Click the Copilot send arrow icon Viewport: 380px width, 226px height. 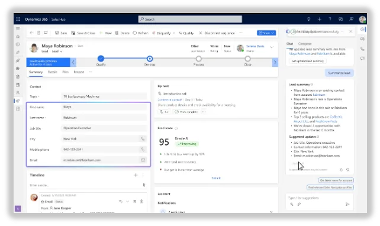coord(347,204)
